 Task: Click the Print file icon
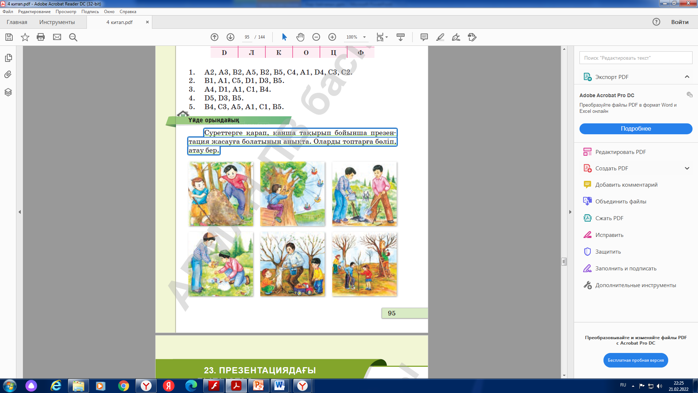[x=41, y=37]
